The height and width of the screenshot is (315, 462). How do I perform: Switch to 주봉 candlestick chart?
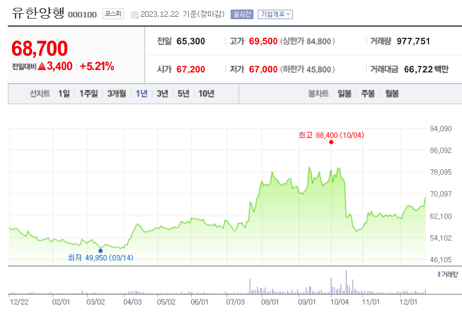[368, 93]
